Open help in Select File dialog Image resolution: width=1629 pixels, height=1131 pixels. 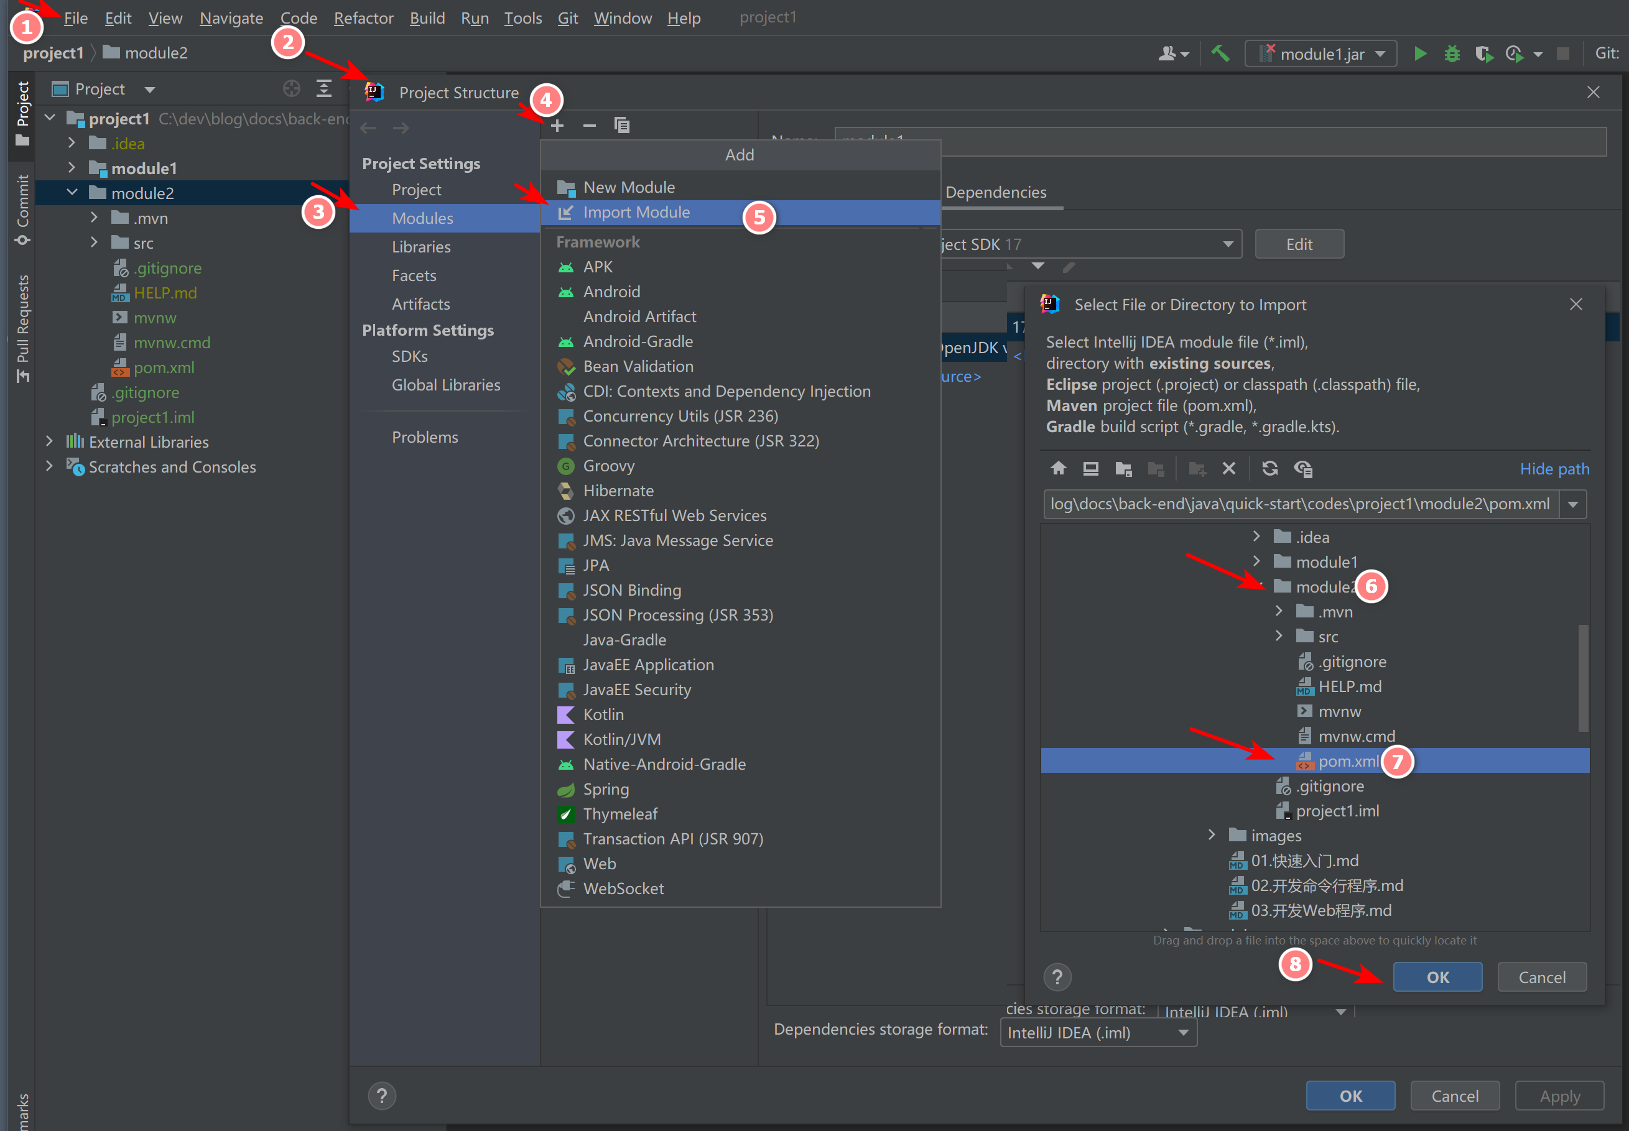(1057, 977)
